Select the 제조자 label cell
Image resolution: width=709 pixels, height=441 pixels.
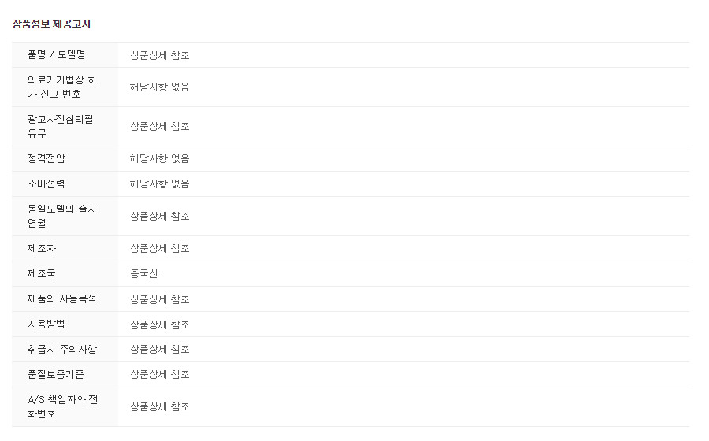[42, 249]
